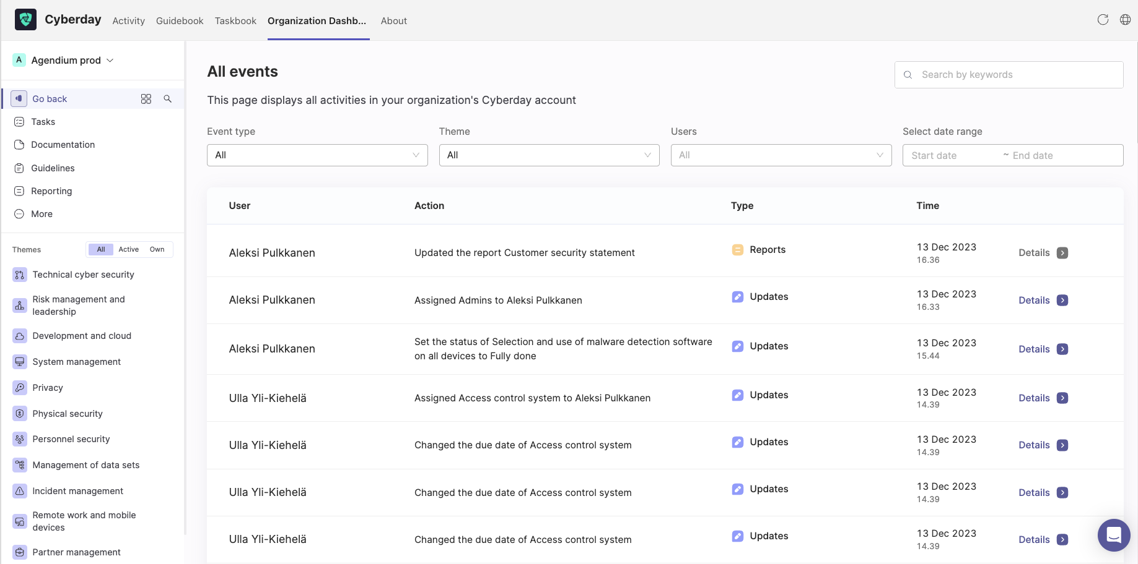This screenshot has width=1138, height=564.
Task: Open Details for the Customer security statement event
Action: (x=1043, y=253)
